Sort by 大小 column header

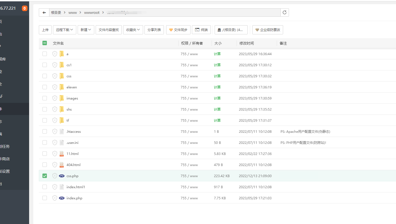click(x=218, y=43)
